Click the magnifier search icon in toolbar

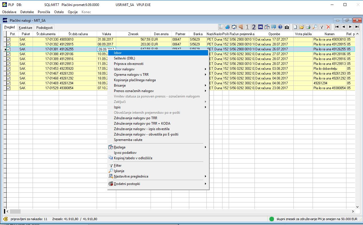click(x=315, y=27)
